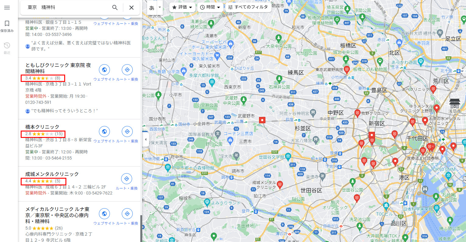Click the 3.4 star rating of ともしびクリニック
466x242 pixels.
click(x=43, y=78)
